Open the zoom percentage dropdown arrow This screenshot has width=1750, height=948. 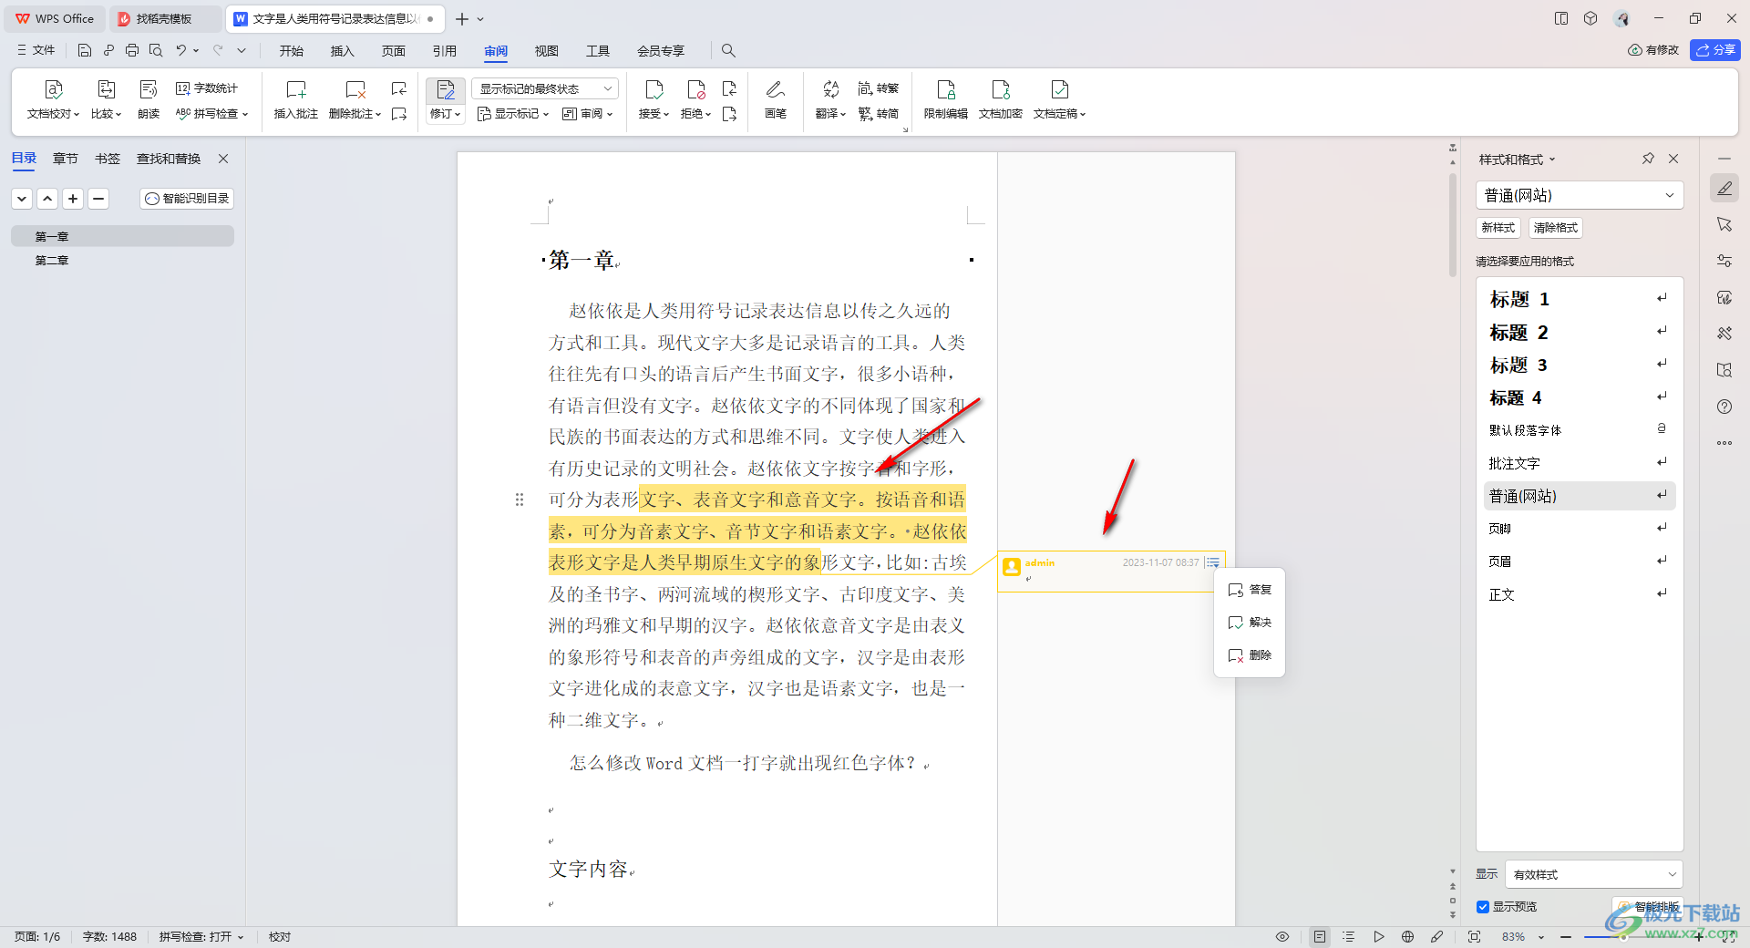pos(1541,937)
